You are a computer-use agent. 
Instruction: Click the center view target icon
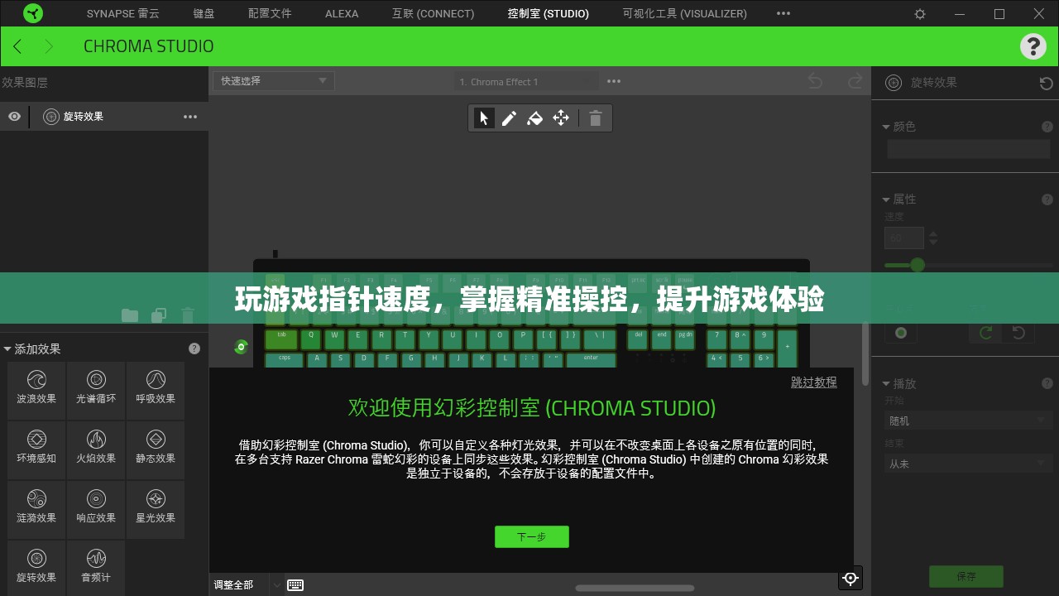click(851, 578)
